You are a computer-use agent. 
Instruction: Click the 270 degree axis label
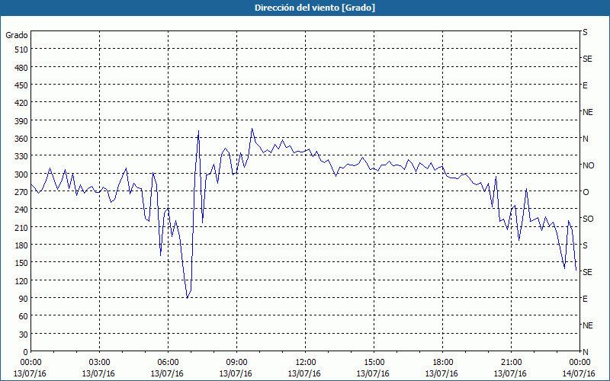coord(21,192)
